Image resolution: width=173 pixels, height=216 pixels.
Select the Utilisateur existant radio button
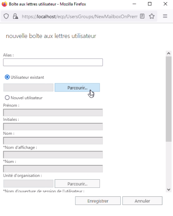pyautogui.click(x=7, y=77)
